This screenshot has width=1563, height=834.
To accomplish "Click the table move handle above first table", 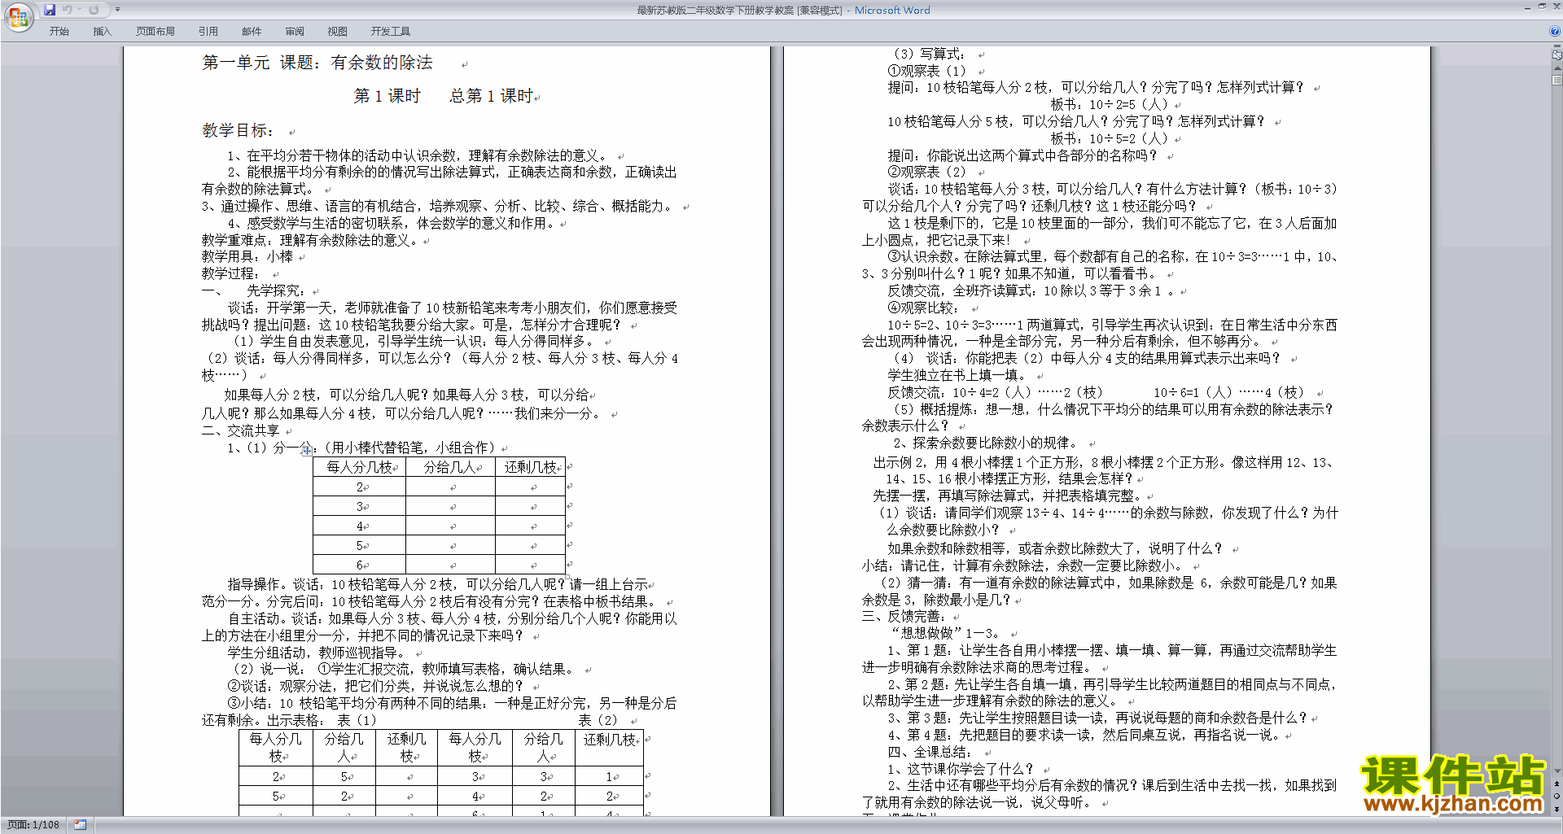I will click(306, 450).
